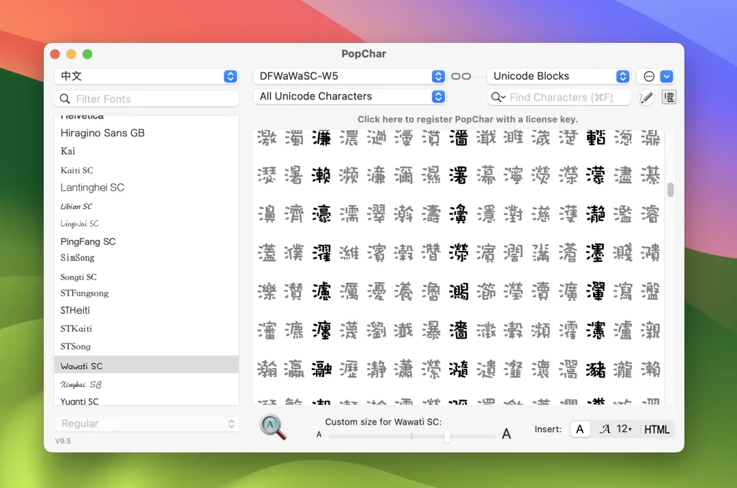737x488 pixels.
Task: Open the Find Characters search options magnifier
Action: pyautogui.click(x=497, y=97)
